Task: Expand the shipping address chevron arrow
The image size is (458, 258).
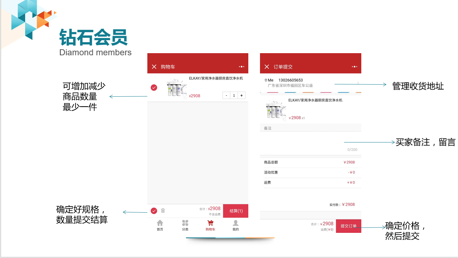Action: pyautogui.click(x=358, y=83)
